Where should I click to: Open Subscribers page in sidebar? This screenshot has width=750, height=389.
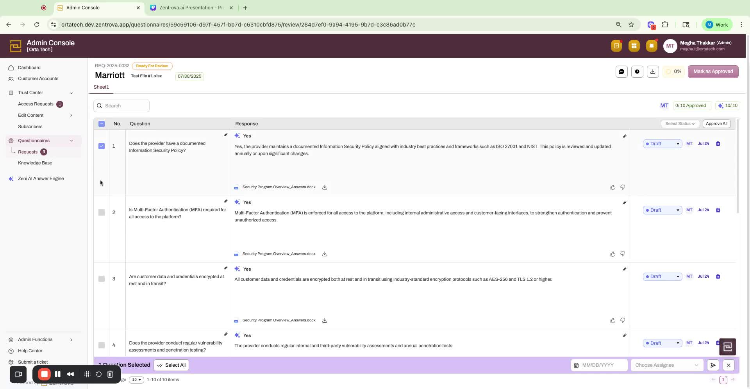(30, 127)
